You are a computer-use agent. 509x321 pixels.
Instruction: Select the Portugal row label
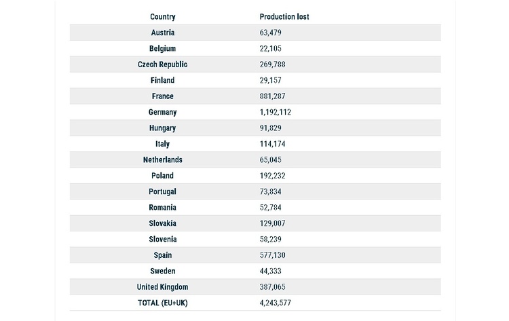tap(163, 192)
